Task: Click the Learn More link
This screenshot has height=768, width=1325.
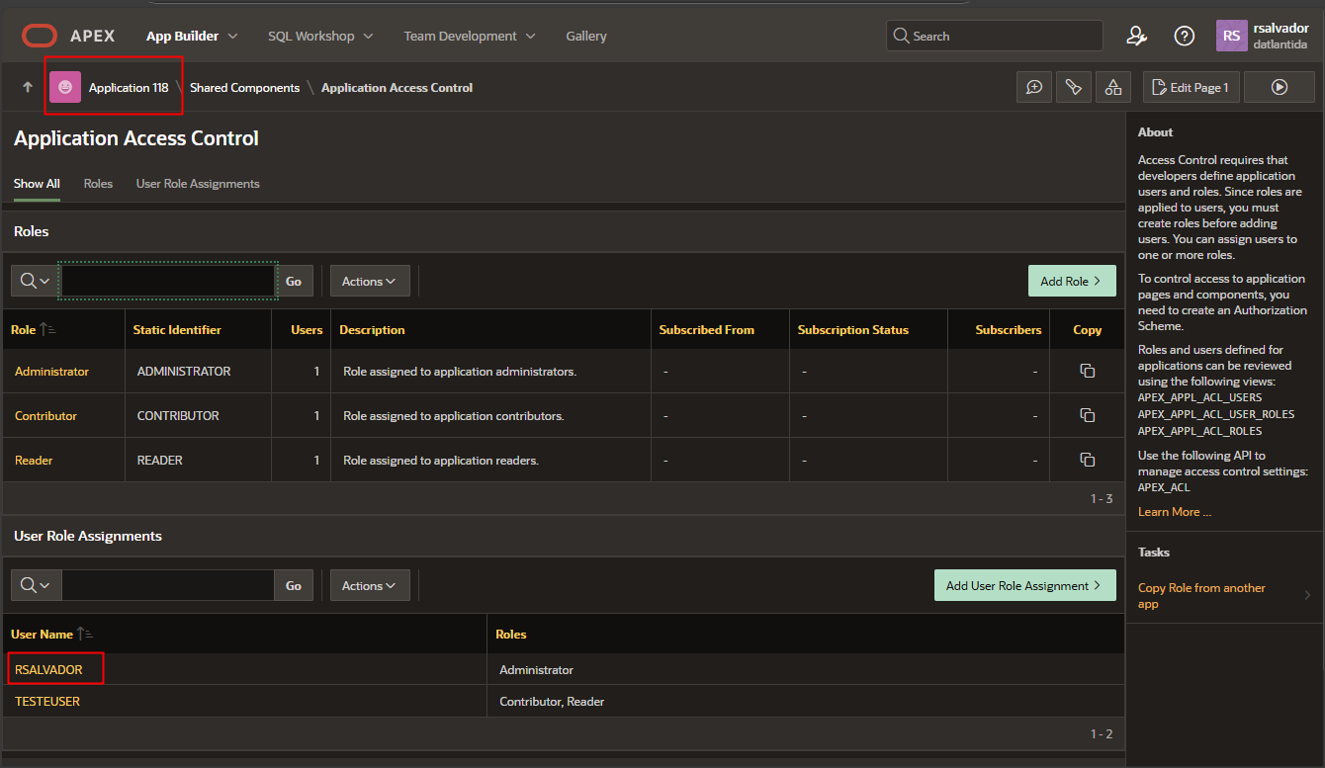Action: 1174,512
